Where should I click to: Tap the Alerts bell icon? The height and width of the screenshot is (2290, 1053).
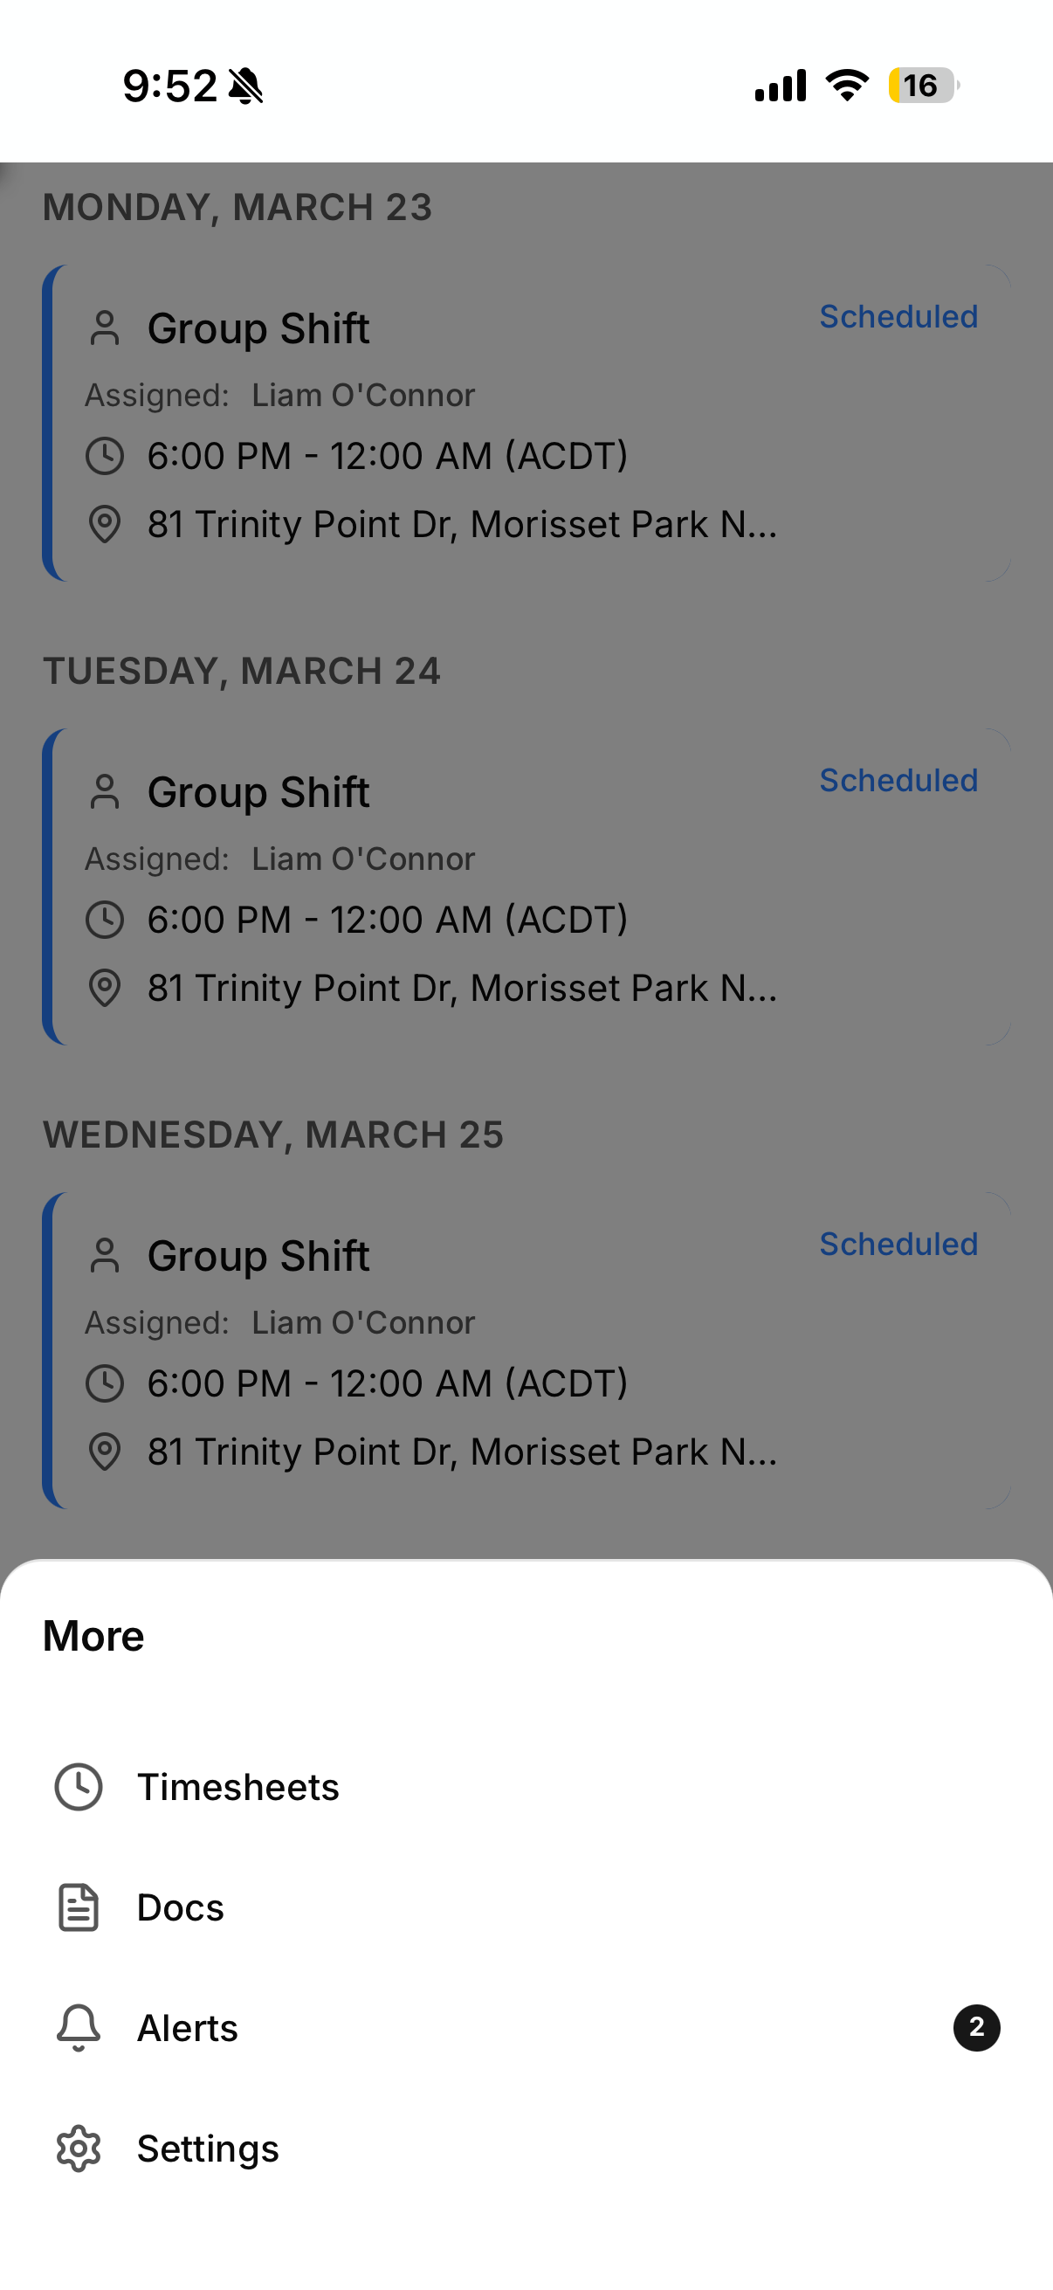pyautogui.click(x=79, y=2028)
